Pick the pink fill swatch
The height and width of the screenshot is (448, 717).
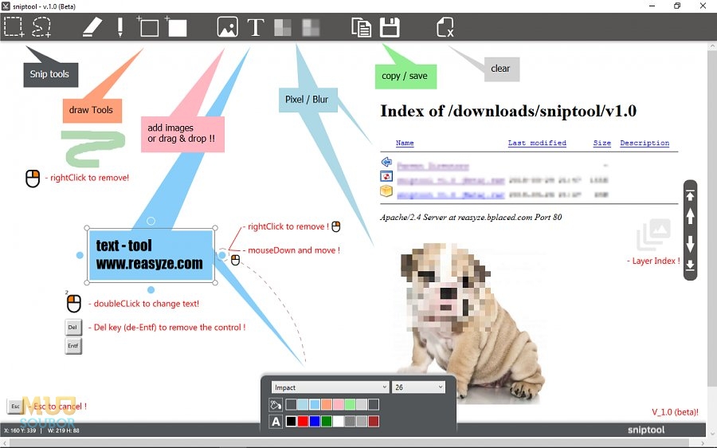pyautogui.click(x=339, y=404)
